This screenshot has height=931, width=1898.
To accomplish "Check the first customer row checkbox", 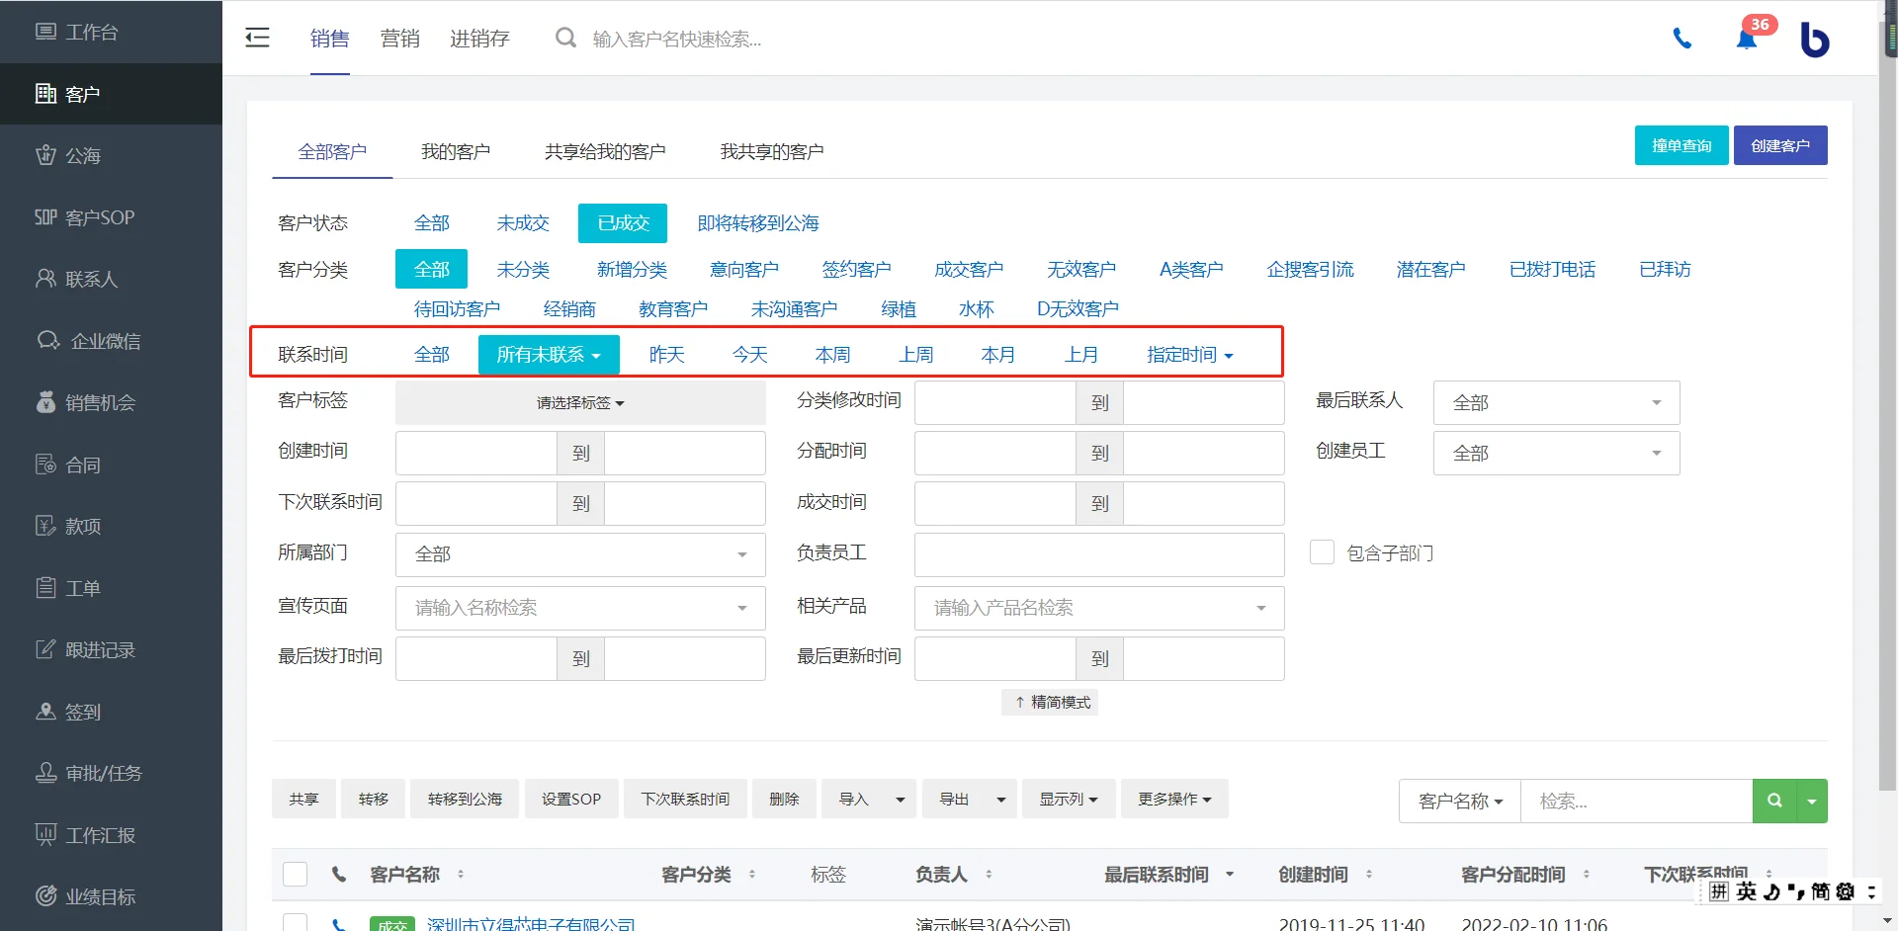I will click(295, 923).
